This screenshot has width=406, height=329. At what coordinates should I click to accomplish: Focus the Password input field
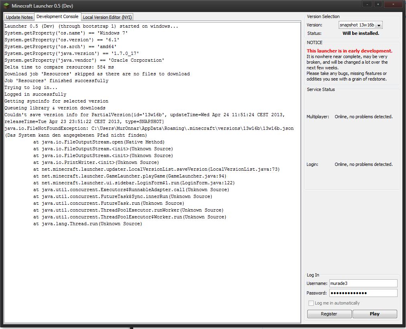(x=363, y=293)
